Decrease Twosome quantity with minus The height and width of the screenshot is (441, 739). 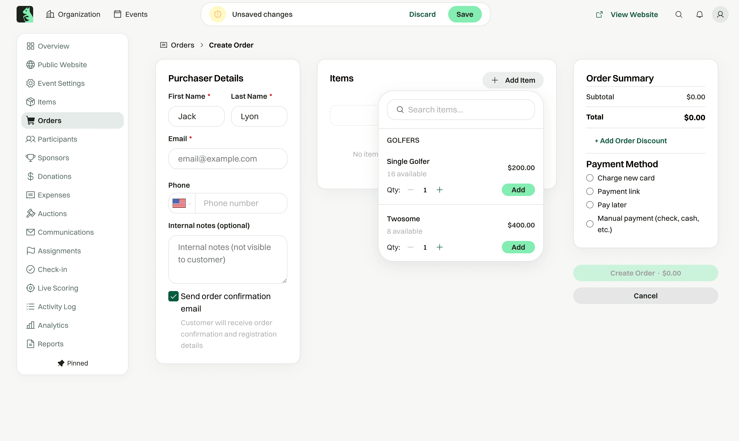(410, 247)
